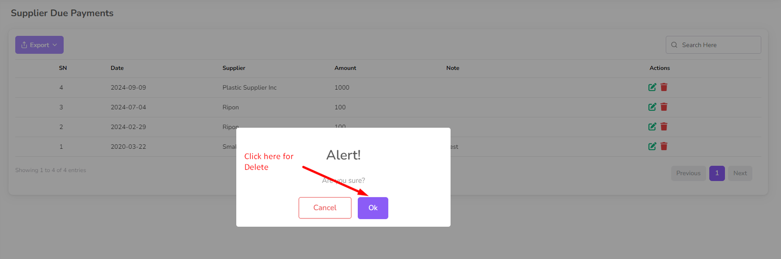The width and height of the screenshot is (781, 259).
Task: Click the search magnifier icon
Action: (x=674, y=45)
